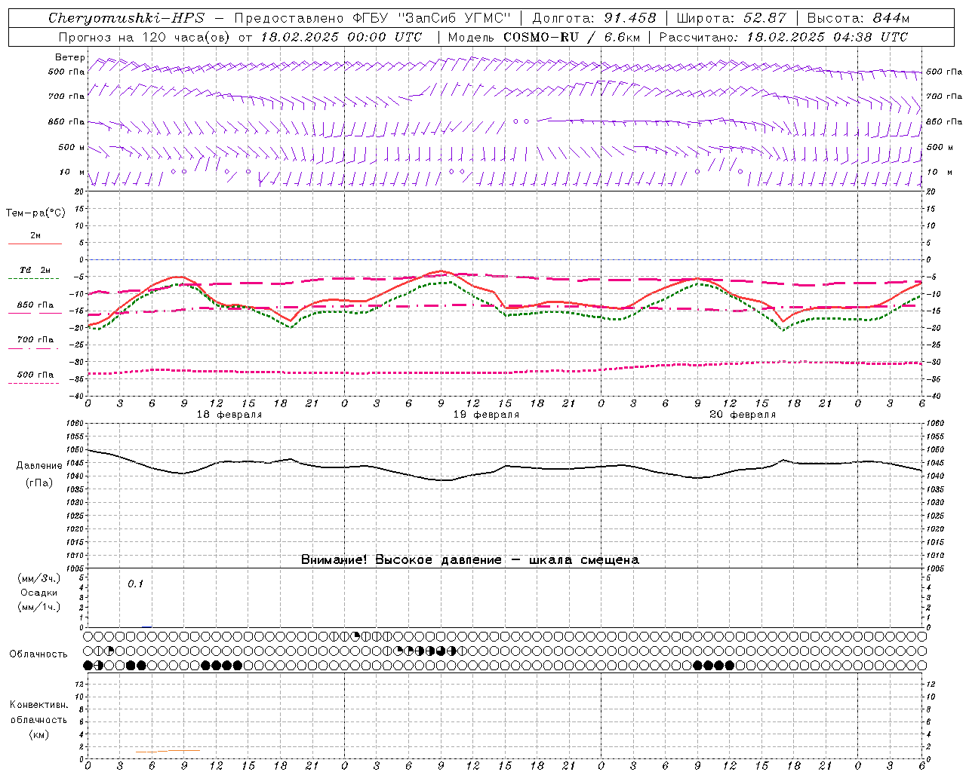The height and width of the screenshot is (772, 966).
Task: Click the Долгота: 91.458 value
Action: point(594,18)
